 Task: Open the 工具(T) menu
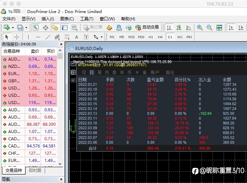coord(87,19)
